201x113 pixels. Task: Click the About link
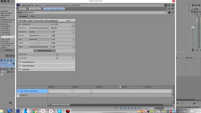point(68,21)
